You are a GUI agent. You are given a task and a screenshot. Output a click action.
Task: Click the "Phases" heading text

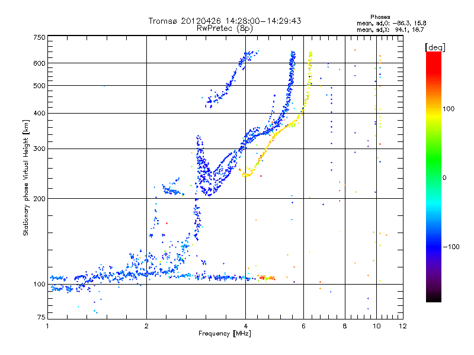[380, 17]
